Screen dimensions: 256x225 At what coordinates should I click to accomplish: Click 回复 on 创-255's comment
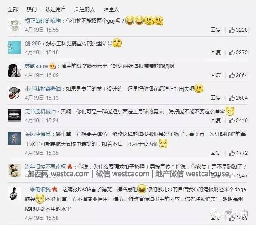[216, 52]
